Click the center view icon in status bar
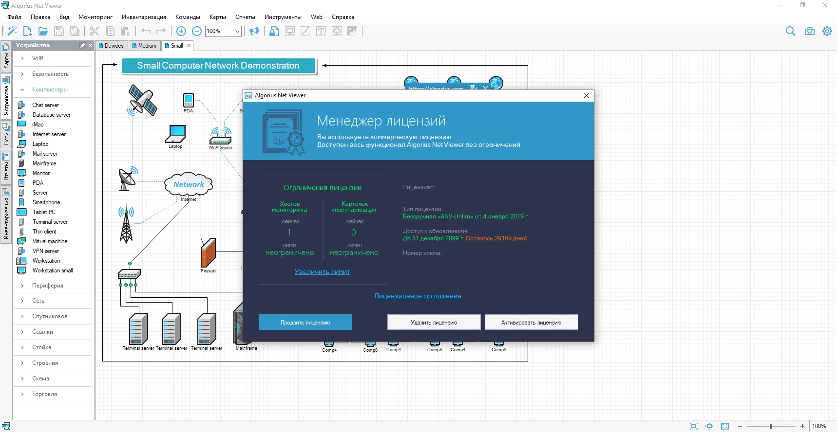Screen dimensions: 837x432 click(709, 426)
